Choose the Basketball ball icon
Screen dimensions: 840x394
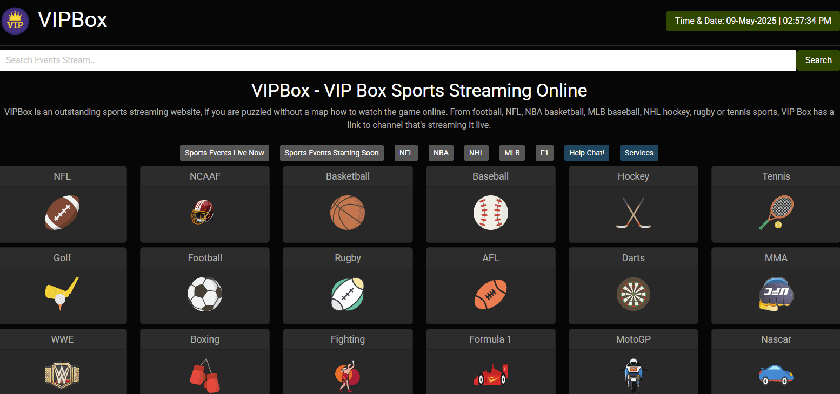348,213
